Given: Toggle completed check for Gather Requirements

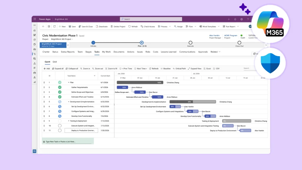Looking at the screenshot, I should 60,87.
